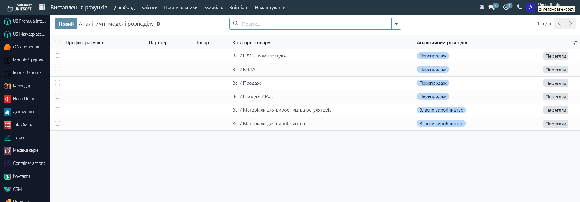Click the gear icon beside page title
The height and width of the screenshot is (202, 580).
click(159, 24)
